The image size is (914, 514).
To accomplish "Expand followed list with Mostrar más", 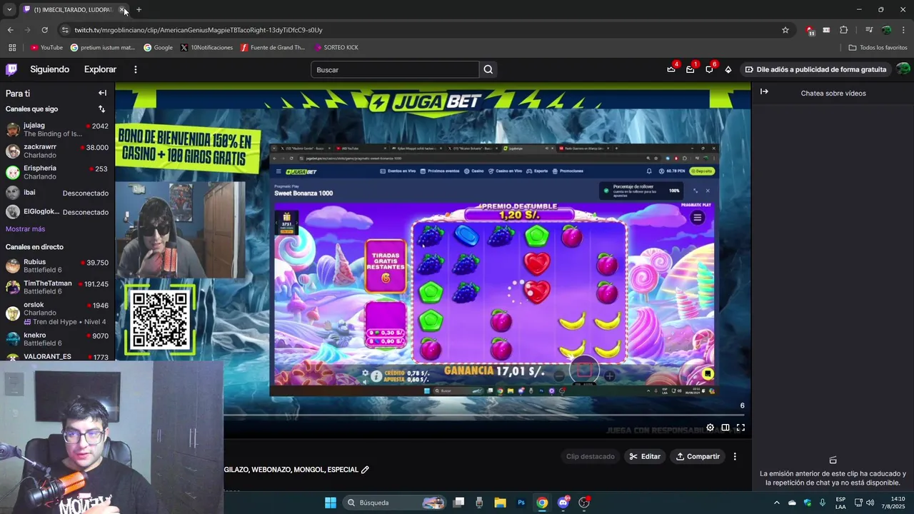I will 25,229.
